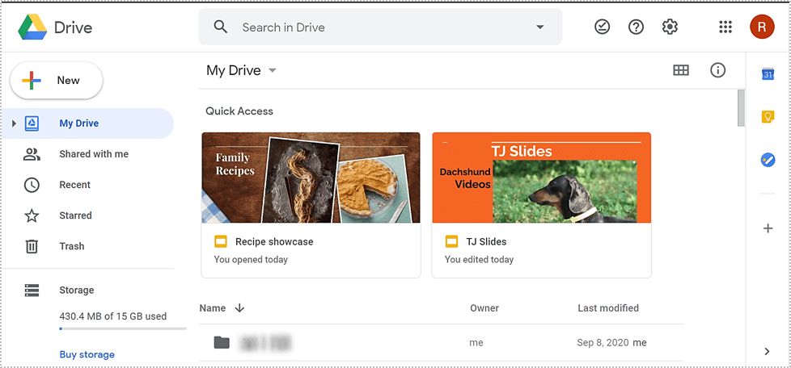
Task: Click the Buy storage link
Action: click(x=87, y=354)
